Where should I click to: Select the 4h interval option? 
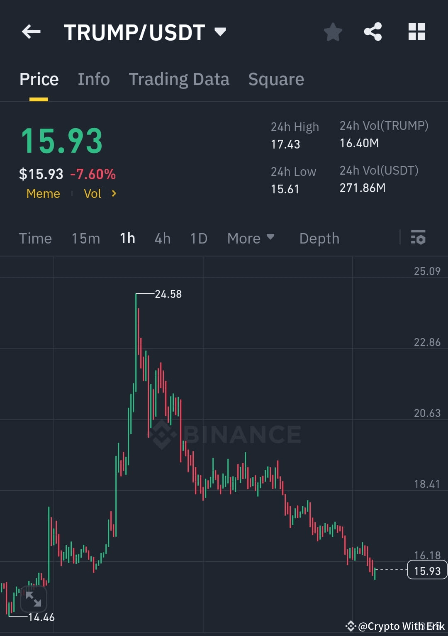[162, 238]
